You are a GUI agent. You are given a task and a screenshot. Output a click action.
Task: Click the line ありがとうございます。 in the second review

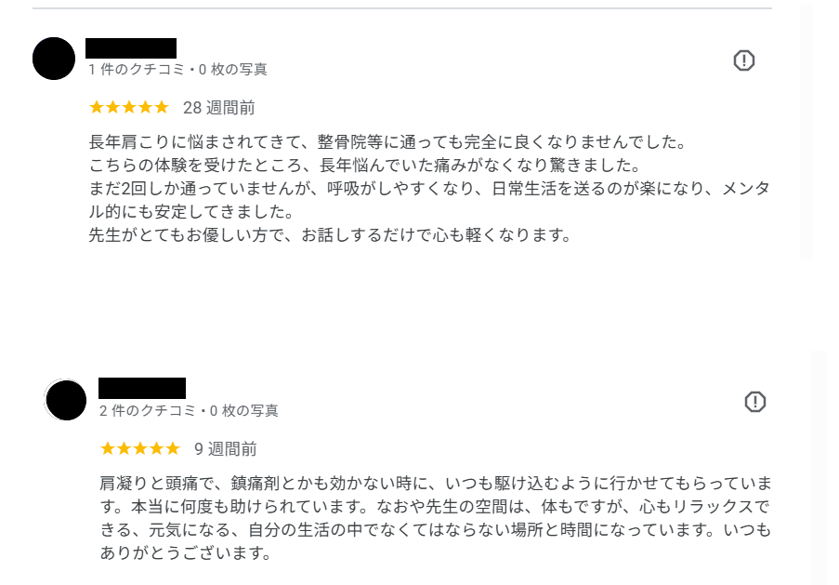coord(185,553)
